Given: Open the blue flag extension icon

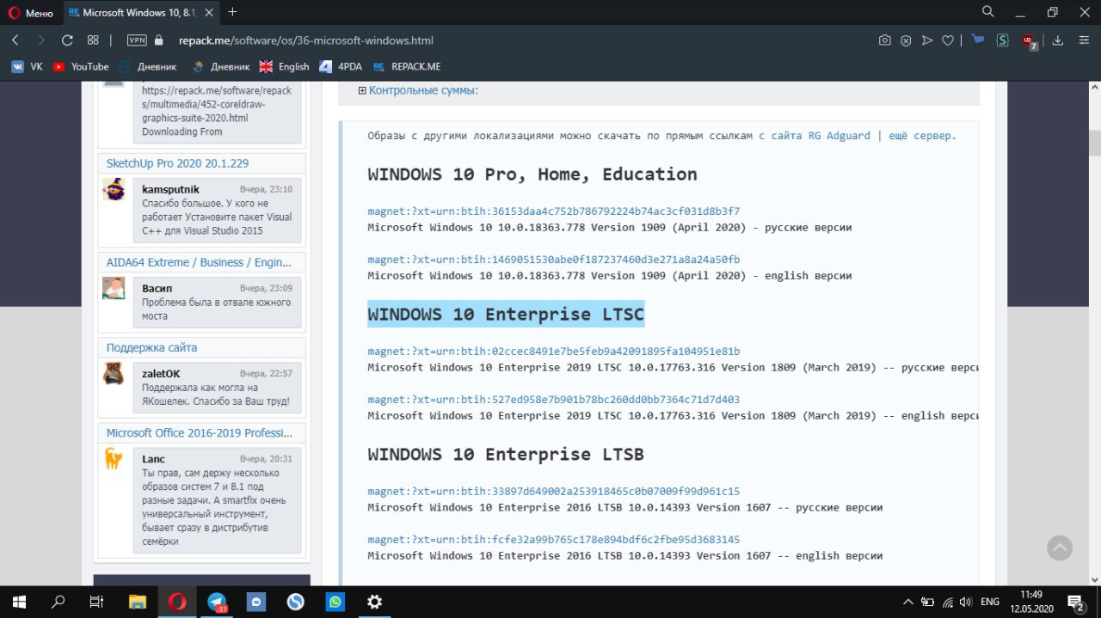Looking at the screenshot, I should (978, 40).
